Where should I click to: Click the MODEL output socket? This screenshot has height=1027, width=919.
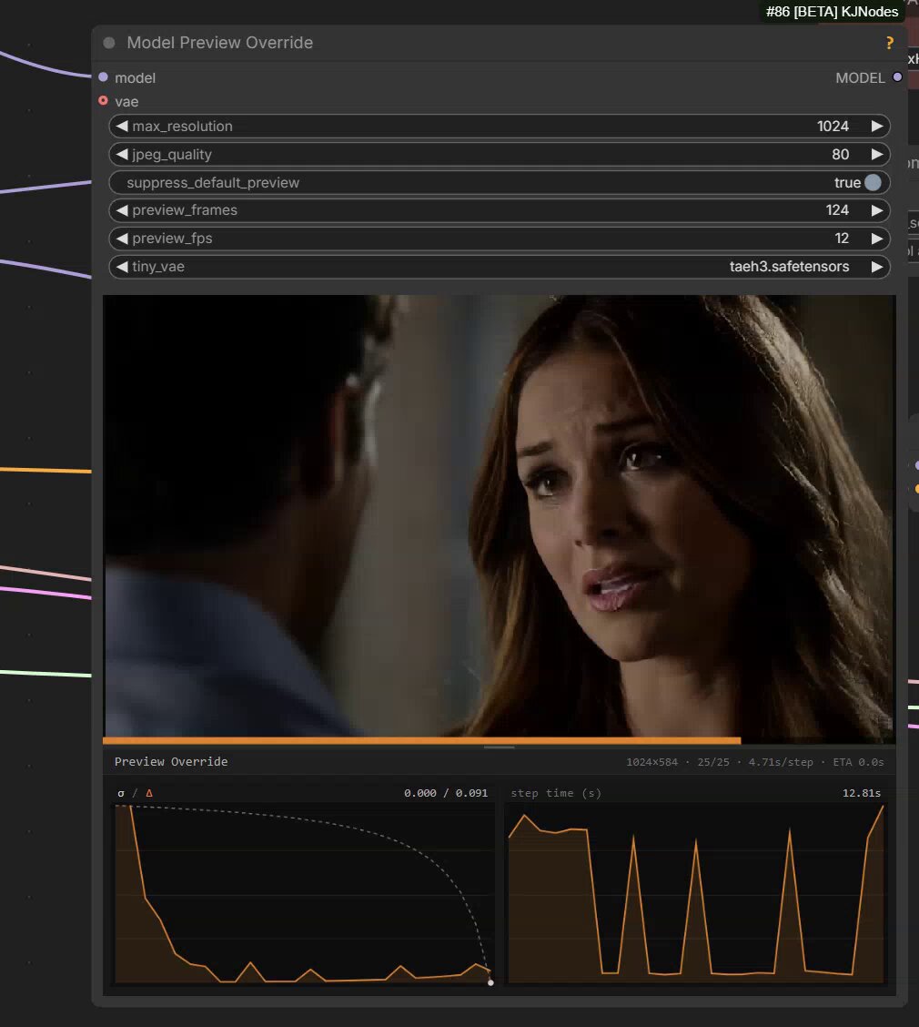pyautogui.click(x=897, y=77)
